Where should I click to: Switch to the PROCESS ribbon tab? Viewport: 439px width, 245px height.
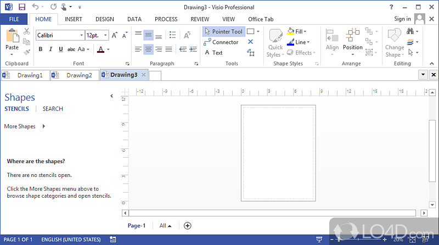[x=166, y=19]
